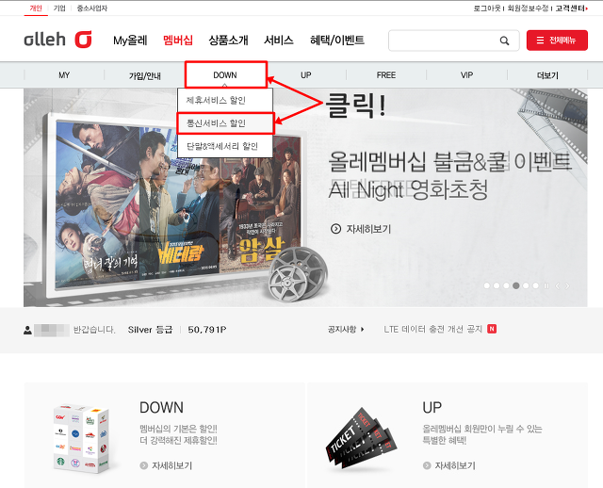Image resolution: width=603 pixels, height=488 pixels.
Task: Open the 멤버십 main menu
Action: point(178,40)
